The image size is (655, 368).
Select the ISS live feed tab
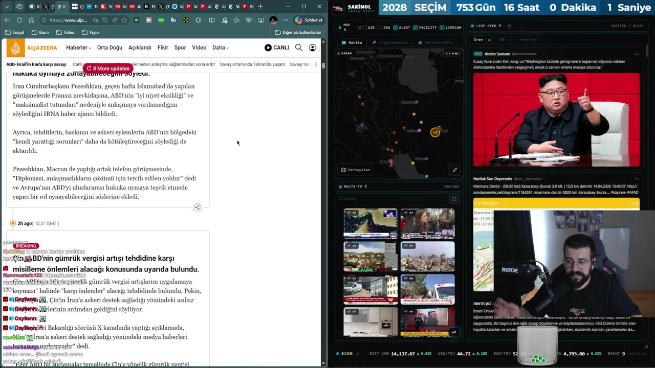pyautogui.click(x=501, y=39)
